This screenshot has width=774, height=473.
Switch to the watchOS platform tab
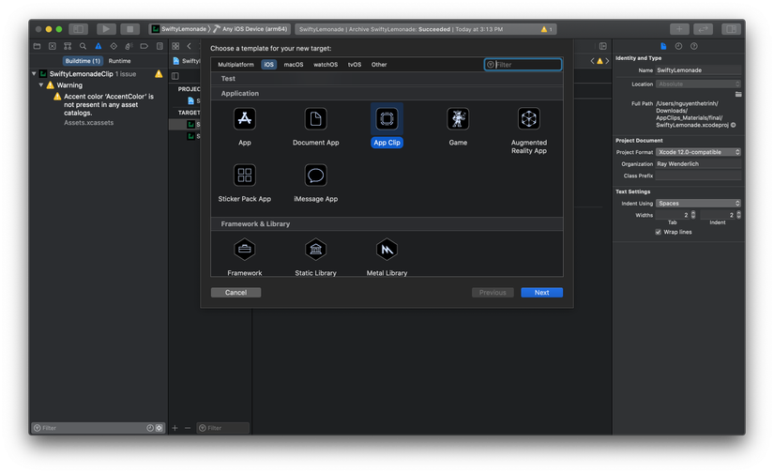coord(326,65)
